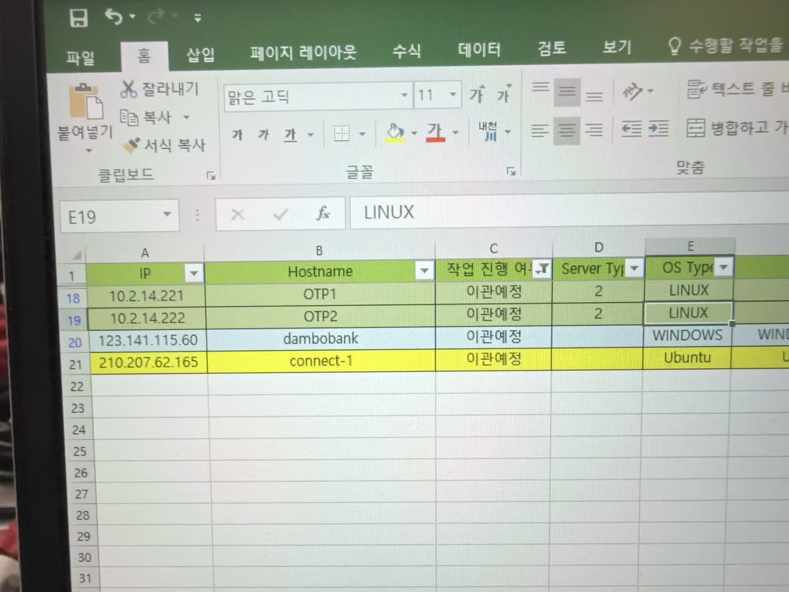Click the fill color paint bucket icon

click(x=395, y=133)
